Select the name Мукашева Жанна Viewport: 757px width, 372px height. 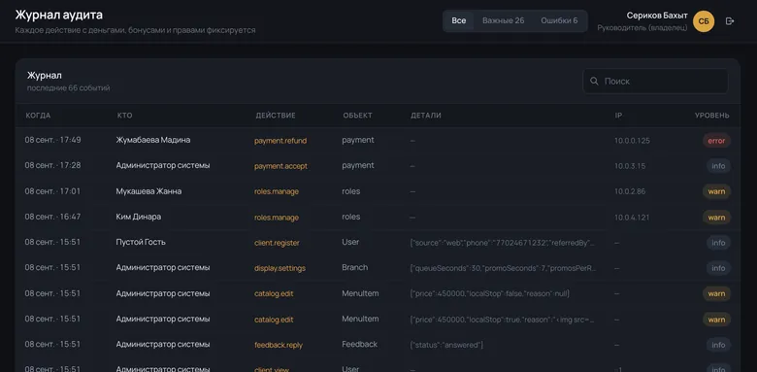[148, 191]
